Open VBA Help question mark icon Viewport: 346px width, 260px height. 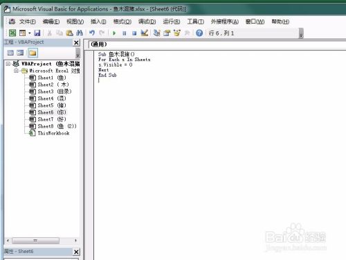point(199,33)
